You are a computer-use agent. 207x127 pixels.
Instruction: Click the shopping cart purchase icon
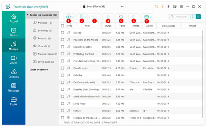[x=156, y=7]
